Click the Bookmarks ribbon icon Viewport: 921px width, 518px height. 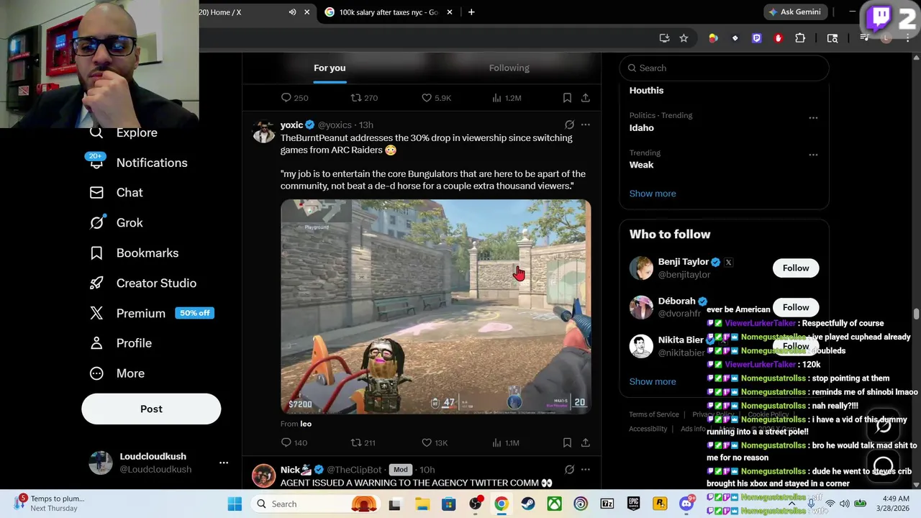pos(96,253)
